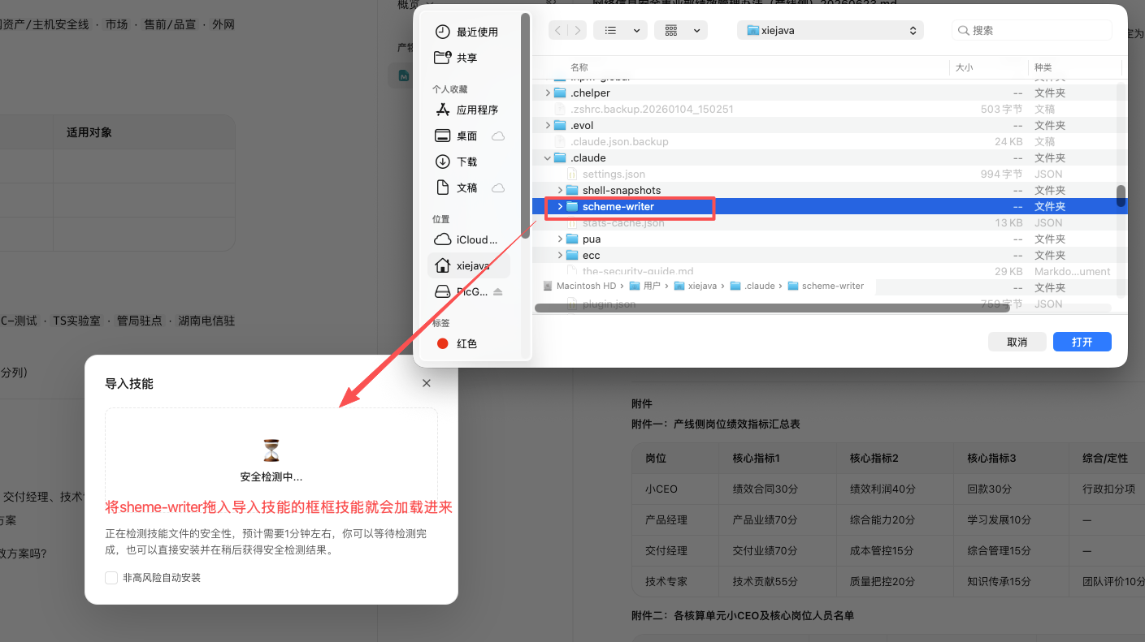
Task: Expand the .evol folder
Action: [548, 126]
